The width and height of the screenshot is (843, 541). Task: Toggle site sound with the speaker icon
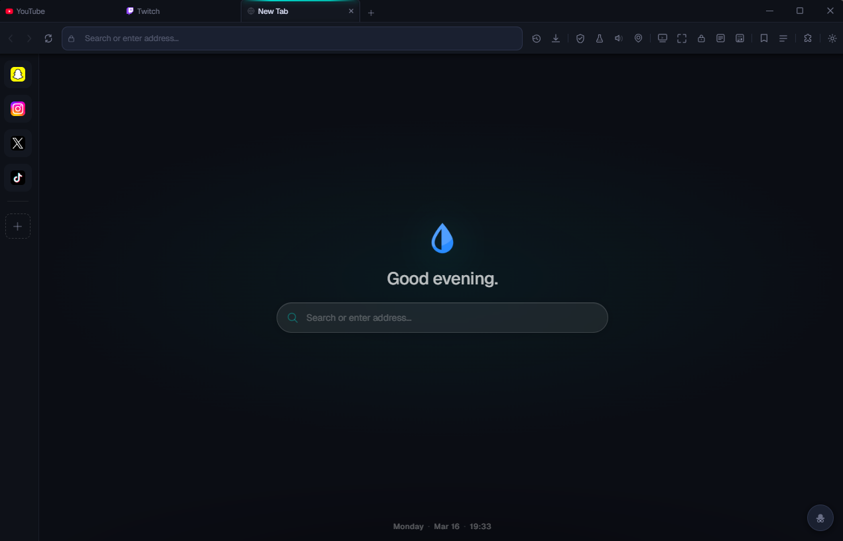tap(618, 38)
